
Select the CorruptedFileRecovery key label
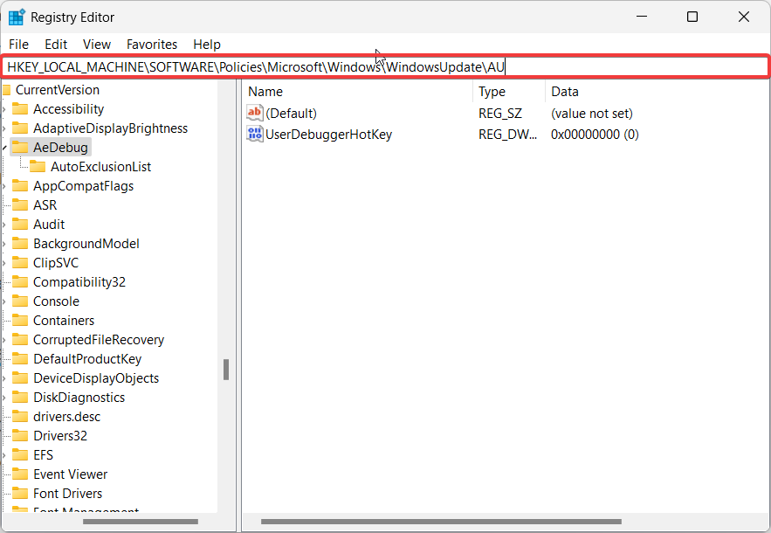pos(99,339)
